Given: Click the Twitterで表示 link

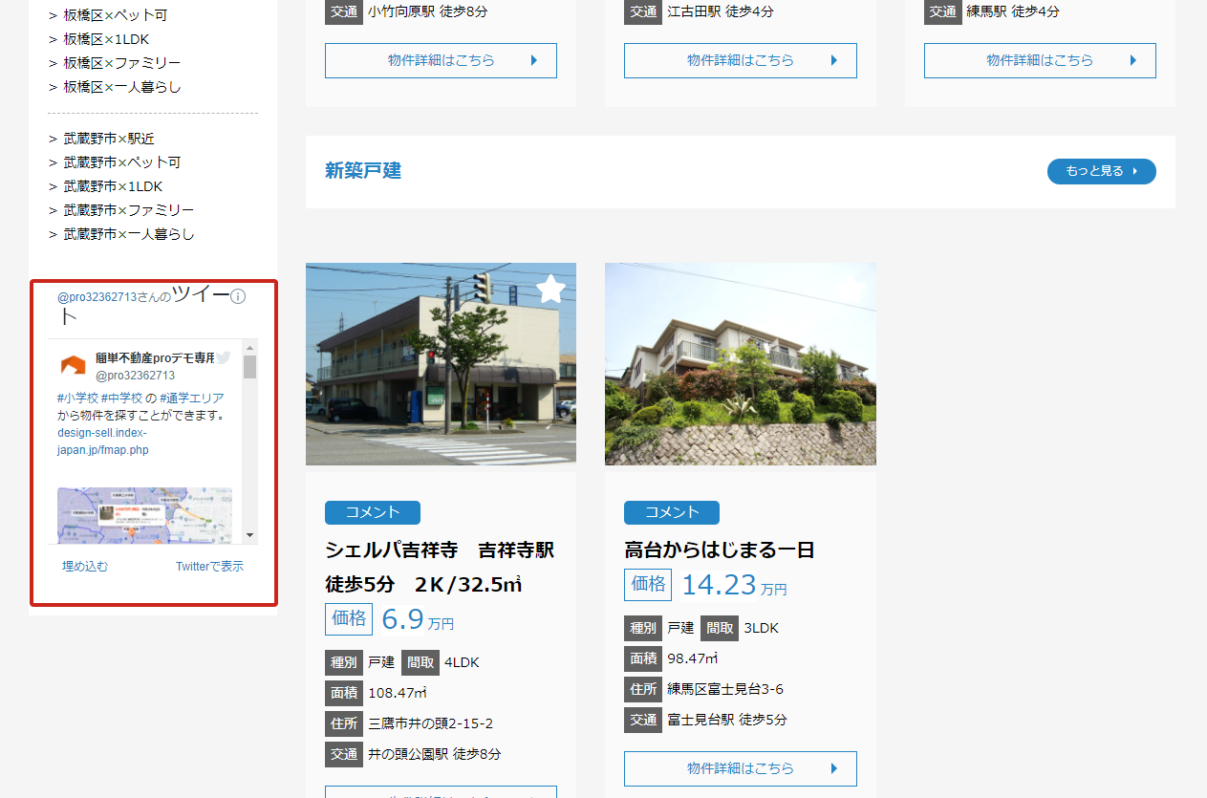Looking at the screenshot, I should click(x=209, y=566).
